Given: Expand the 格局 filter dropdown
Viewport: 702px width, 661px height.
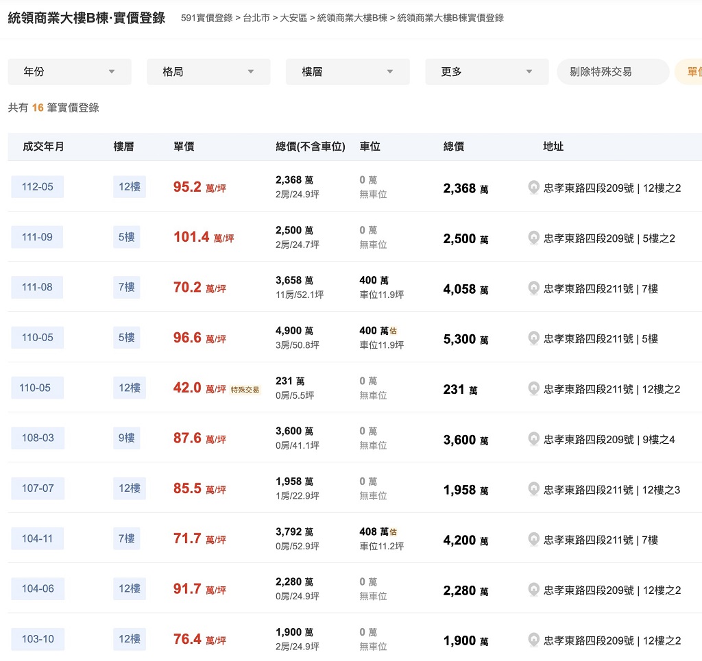Looking at the screenshot, I should [208, 72].
